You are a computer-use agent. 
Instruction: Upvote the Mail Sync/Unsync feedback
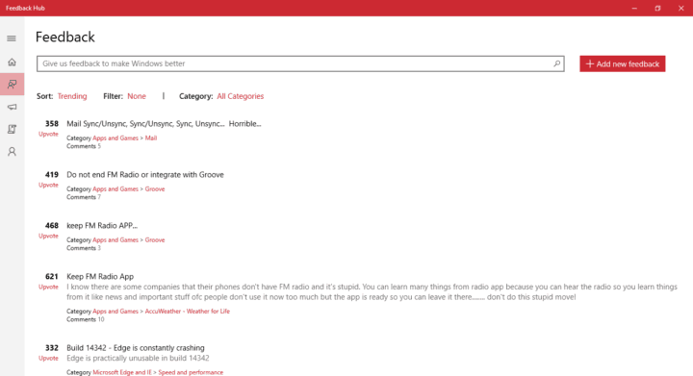click(48, 135)
